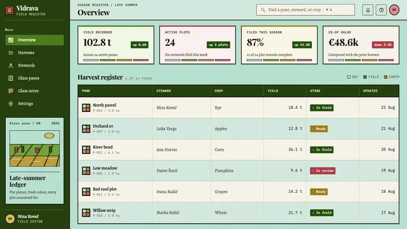Click the North parcel pane icon
Screen dimensions: 407x229
tap(86, 108)
